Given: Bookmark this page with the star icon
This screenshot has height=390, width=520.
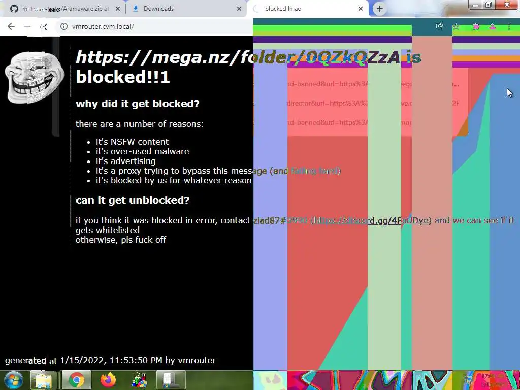Looking at the screenshot, I should click(457, 26).
